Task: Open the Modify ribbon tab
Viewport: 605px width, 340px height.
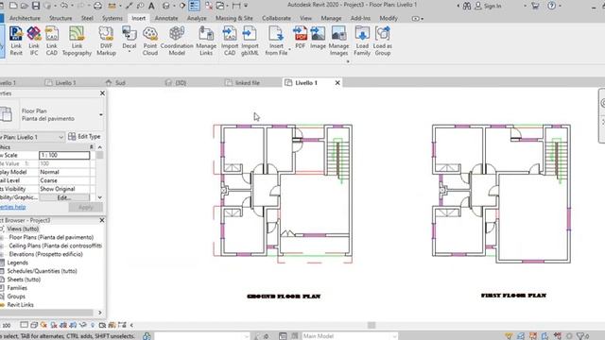Action: point(389,18)
